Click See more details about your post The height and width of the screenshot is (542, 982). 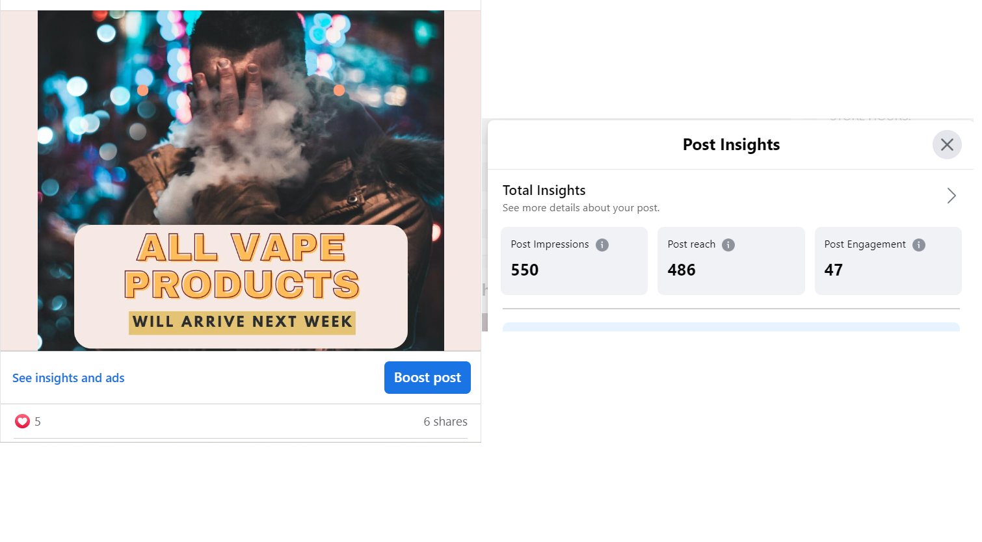coord(581,208)
